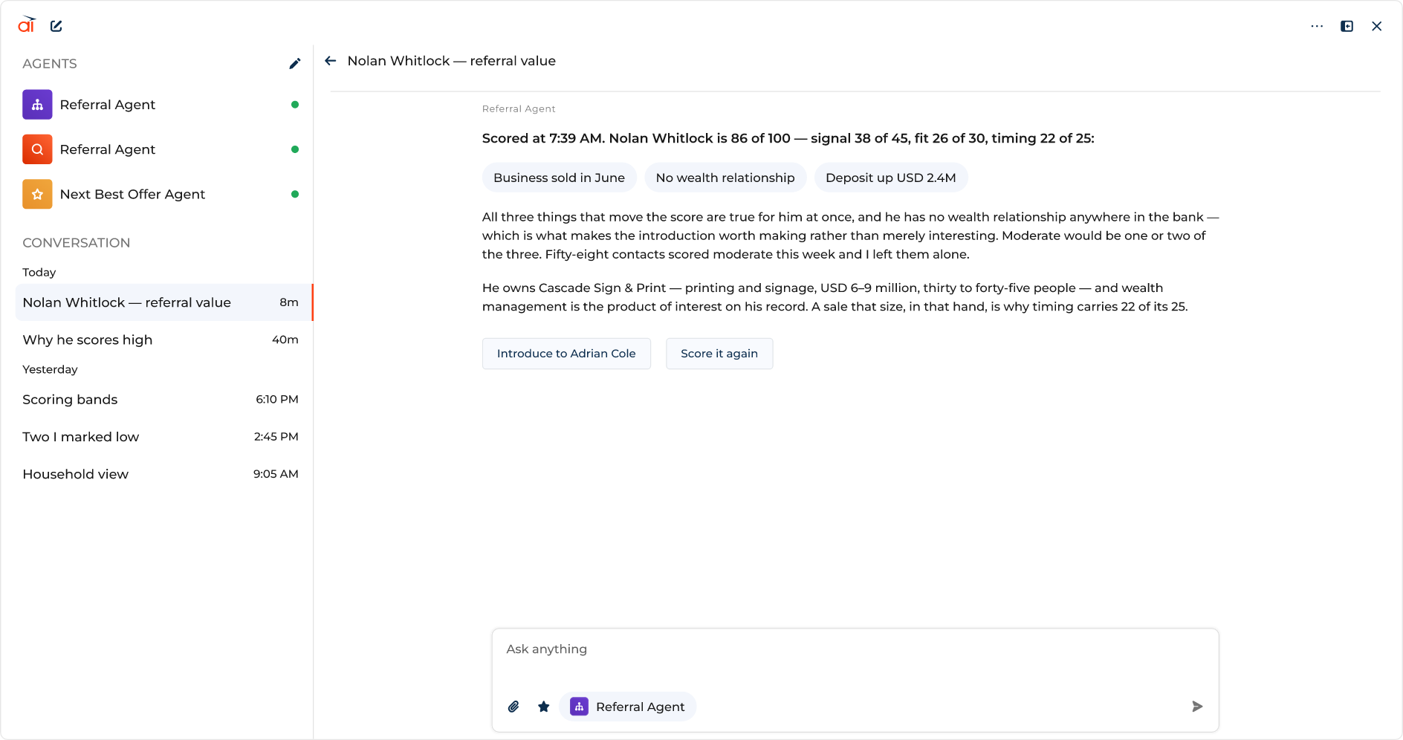This screenshot has width=1403, height=740.
Task: Click the Ask anything input field
Action: [x=855, y=649]
